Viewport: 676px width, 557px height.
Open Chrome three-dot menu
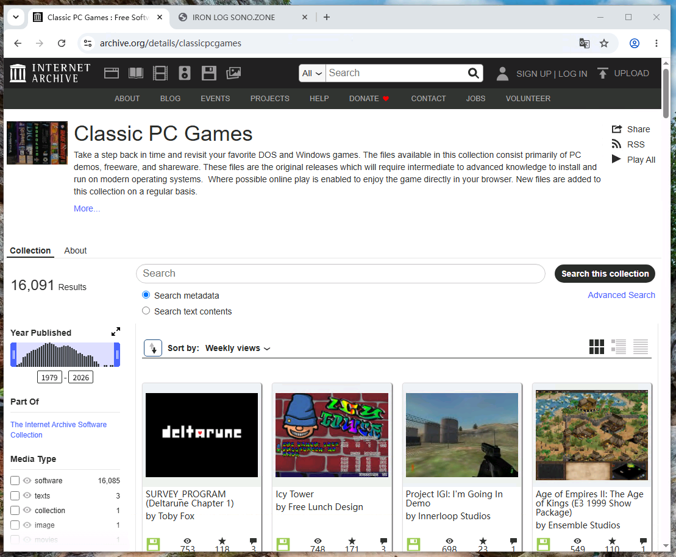[656, 43]
